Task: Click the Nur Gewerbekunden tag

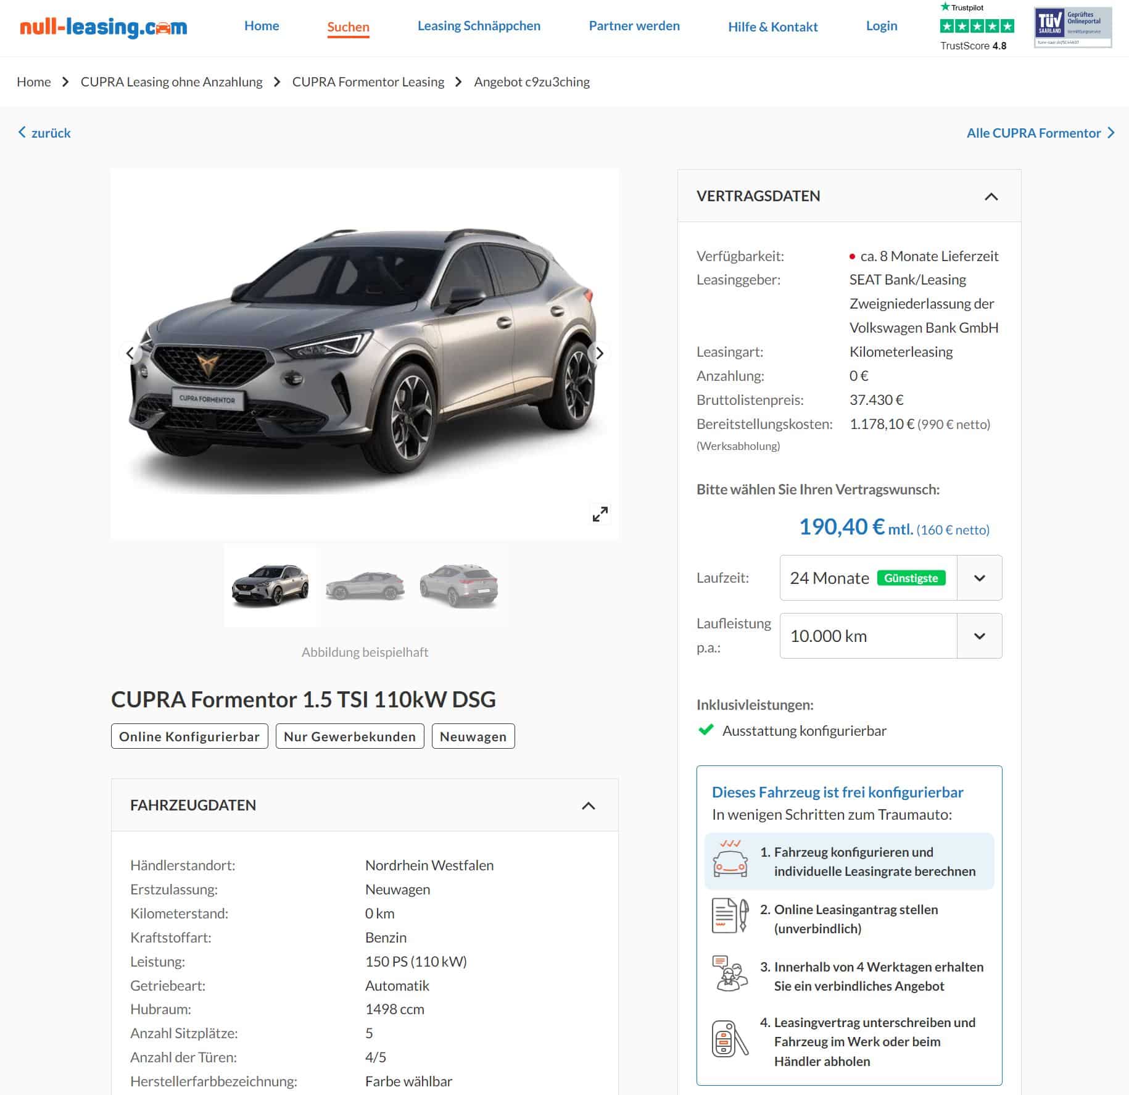Action: pos(350,736)
